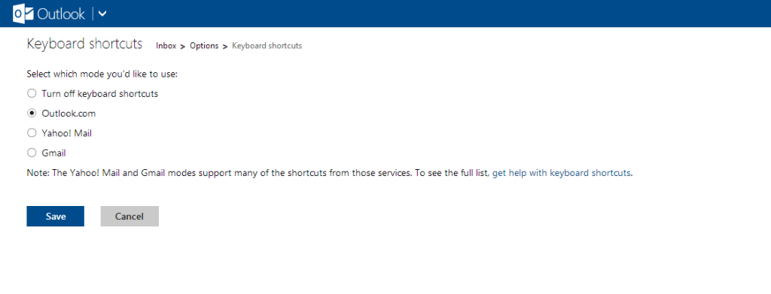Click the Outlook envelope logo icon
This screenshot has height=294, width=771.
click(23, 14)
